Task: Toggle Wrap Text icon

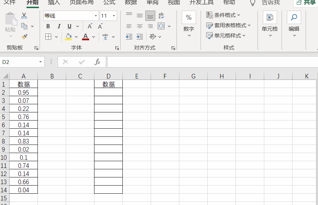Action: [x=161, y=16]
